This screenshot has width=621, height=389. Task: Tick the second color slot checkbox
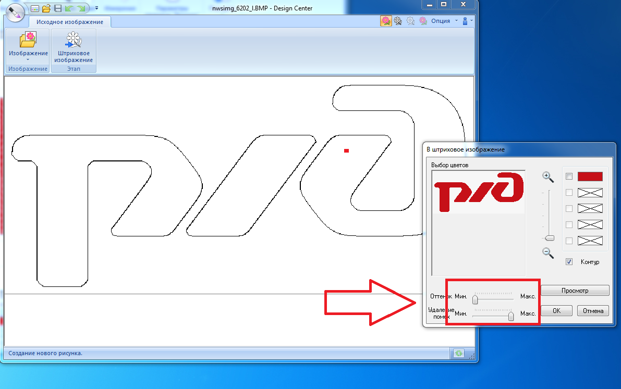[569, 193]
